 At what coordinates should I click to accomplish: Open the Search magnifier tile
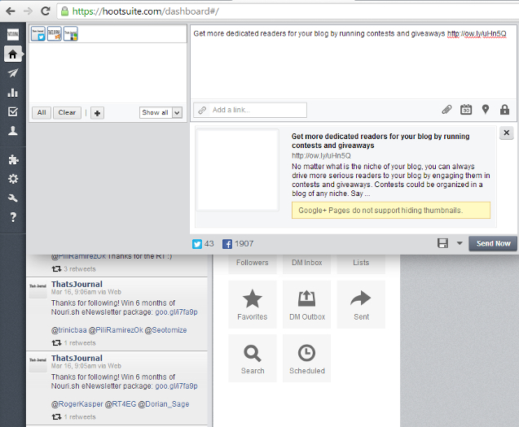coord(253,358)
